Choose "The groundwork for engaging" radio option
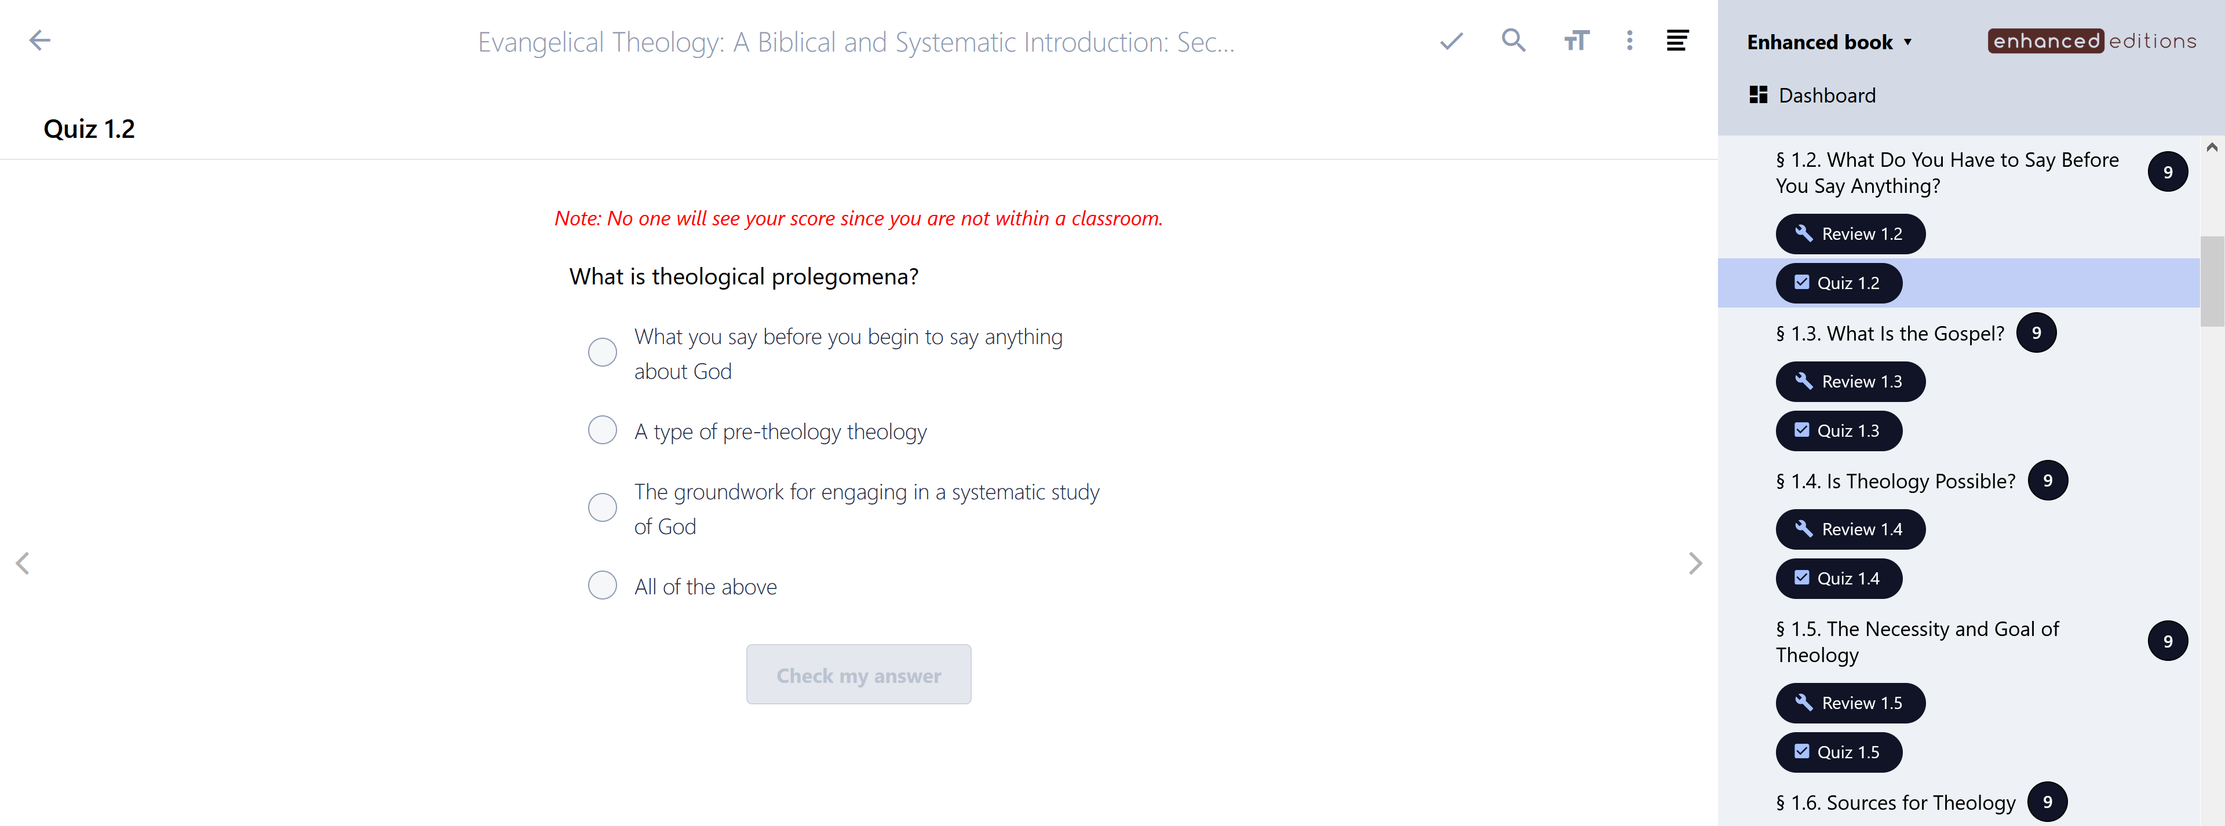Viewport: 2225px width, 826px height. 602,507
